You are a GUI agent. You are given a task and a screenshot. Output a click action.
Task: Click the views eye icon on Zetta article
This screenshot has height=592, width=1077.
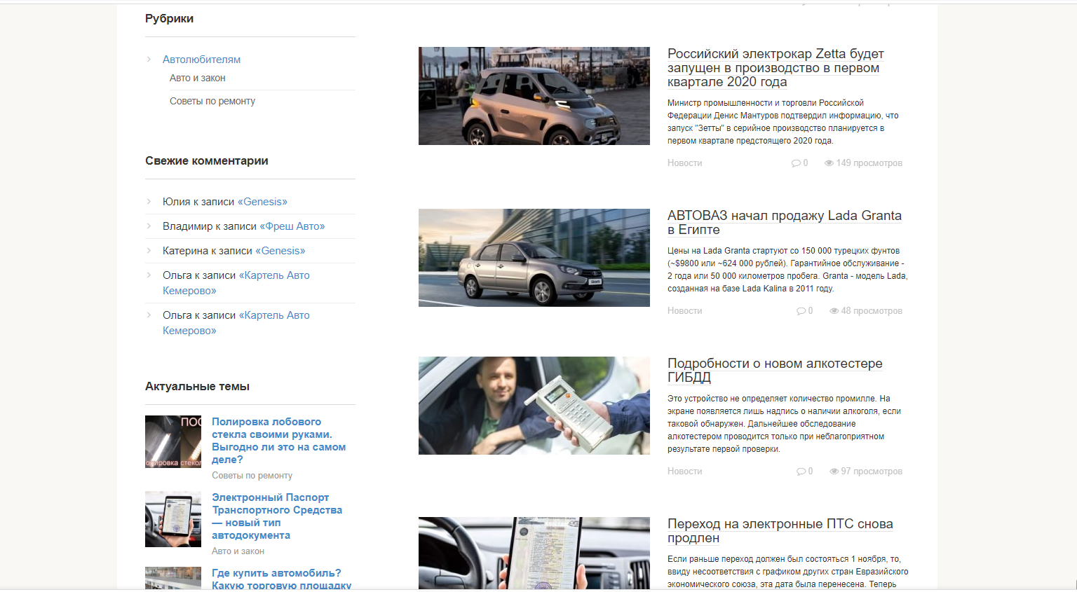[829, 163]
